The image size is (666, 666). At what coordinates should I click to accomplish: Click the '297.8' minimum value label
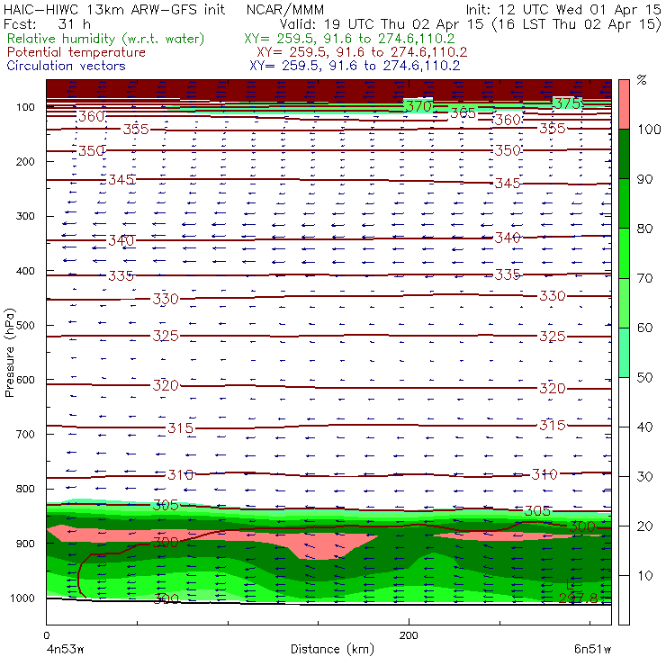tap(579, 598)
